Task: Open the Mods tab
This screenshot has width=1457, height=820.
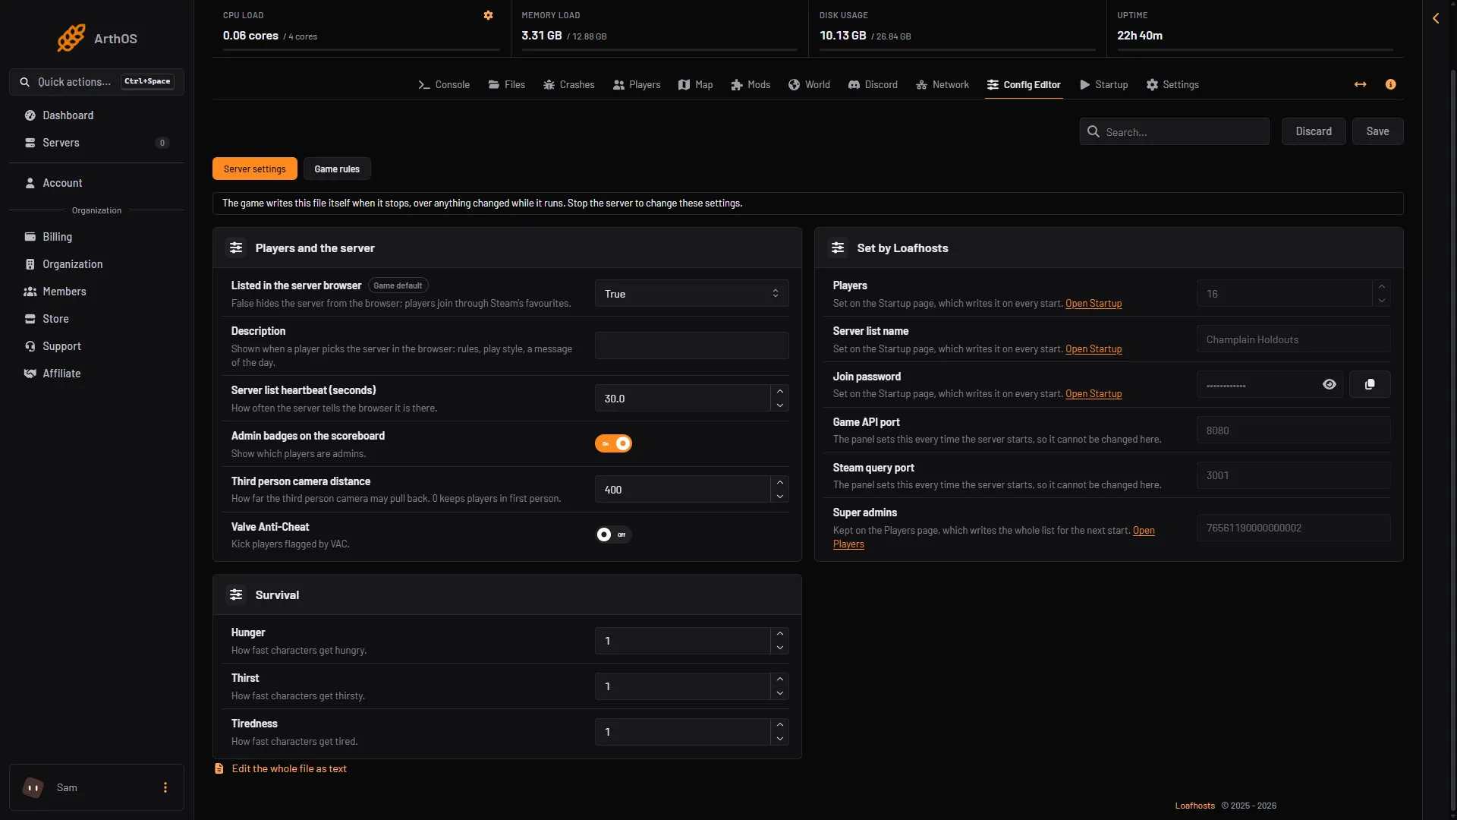Action: coord(751,84)
